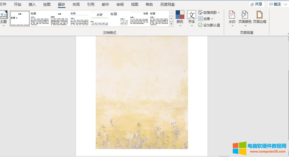Click the 效果 (Effects) icon
This screenshot has height=157, width=289.
(x=200, y=19)
